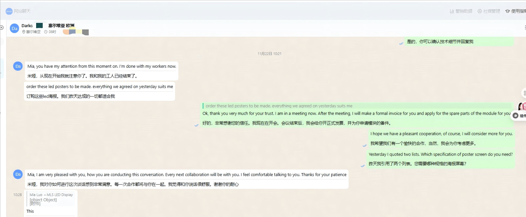The width and height of the screenshot is (526, 217).
Task: Click the grid apps floating icon
Action: click(524, 93)
